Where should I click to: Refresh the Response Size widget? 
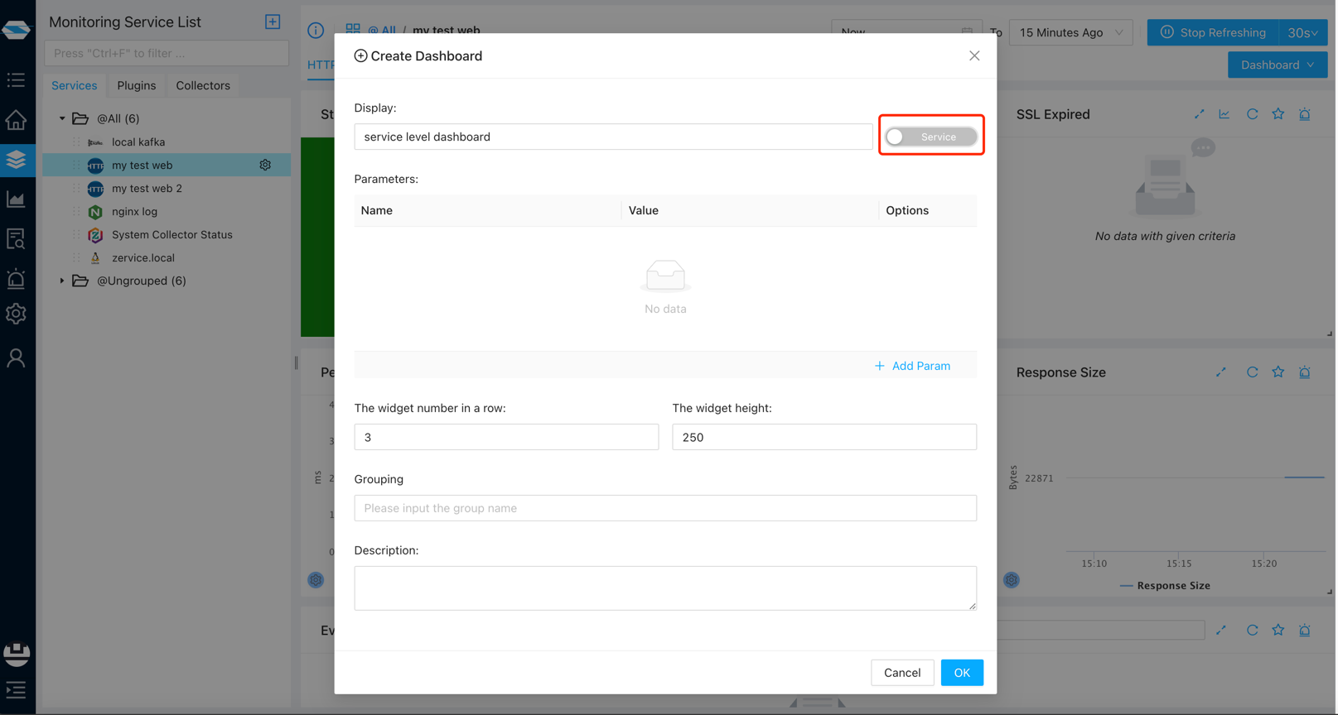point(1252,372)
